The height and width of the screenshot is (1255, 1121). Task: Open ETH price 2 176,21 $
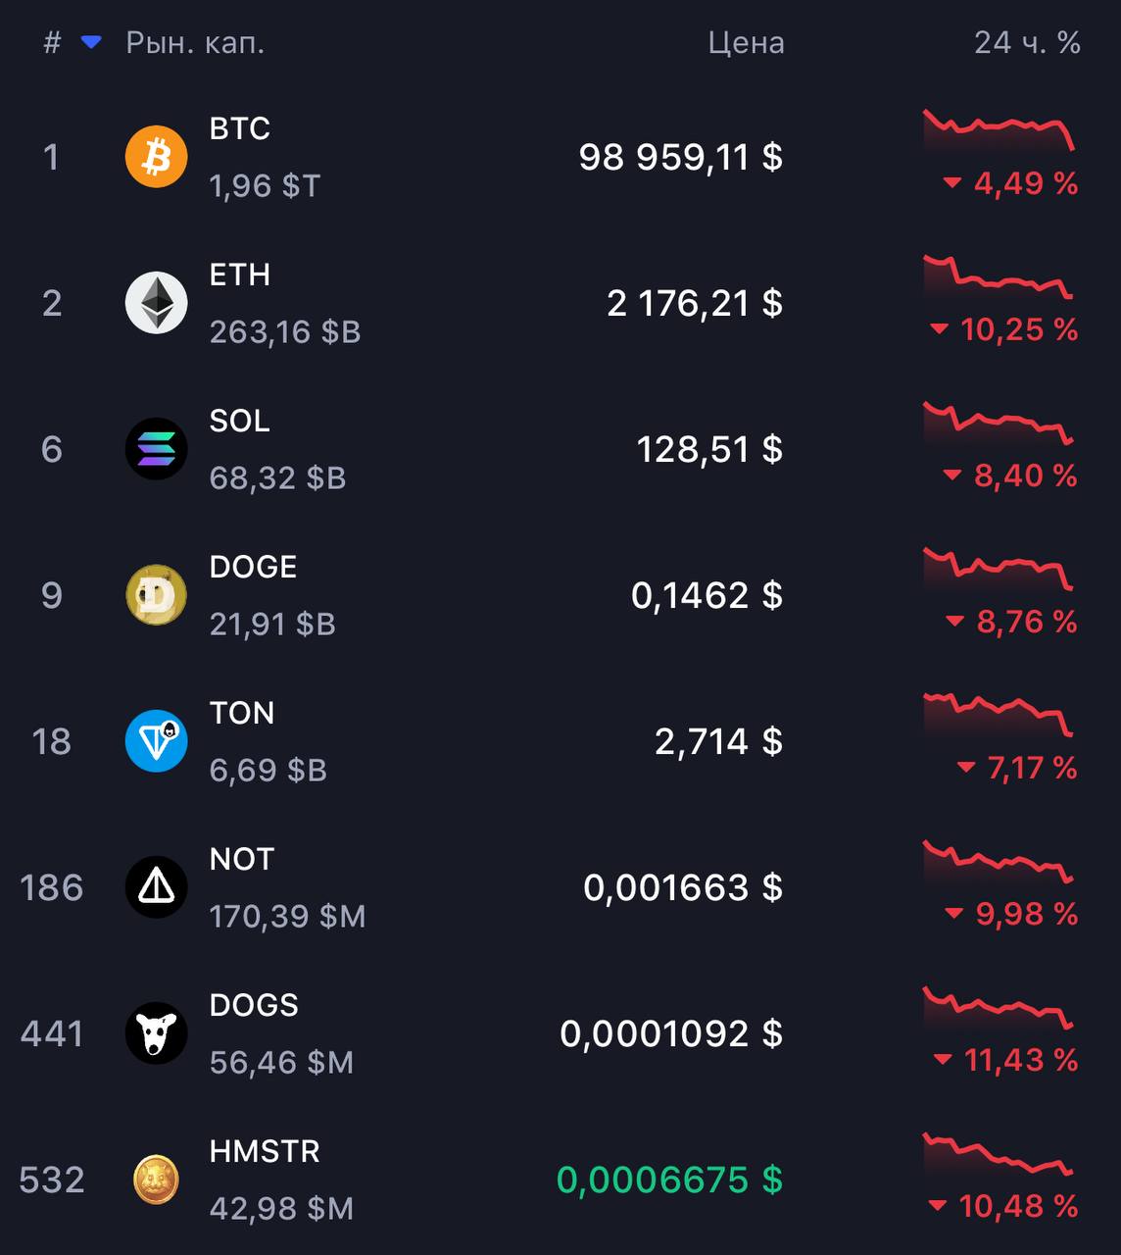(694, 303)
